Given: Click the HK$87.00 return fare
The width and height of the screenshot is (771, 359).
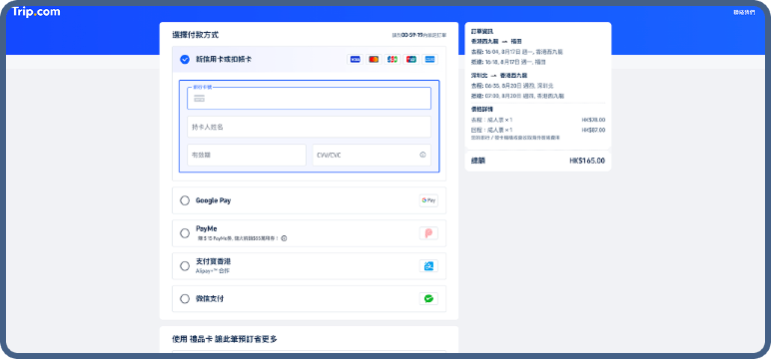Looking at the screenshot, I should point(593,131).
